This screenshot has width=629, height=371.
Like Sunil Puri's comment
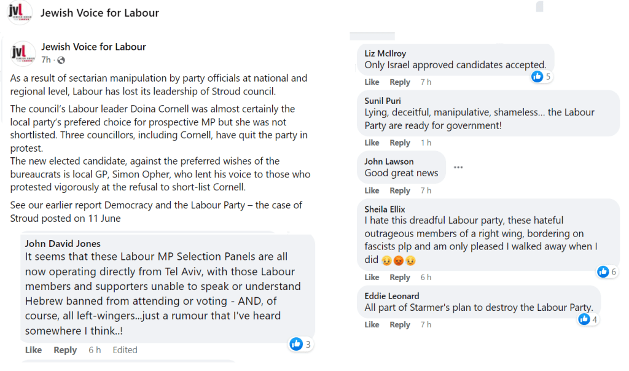point(372,143)
